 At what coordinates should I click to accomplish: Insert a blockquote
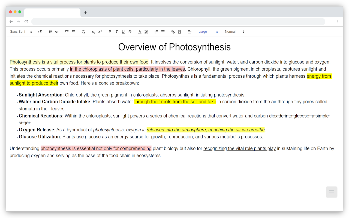pyautogui.click(x=50, y=32)
